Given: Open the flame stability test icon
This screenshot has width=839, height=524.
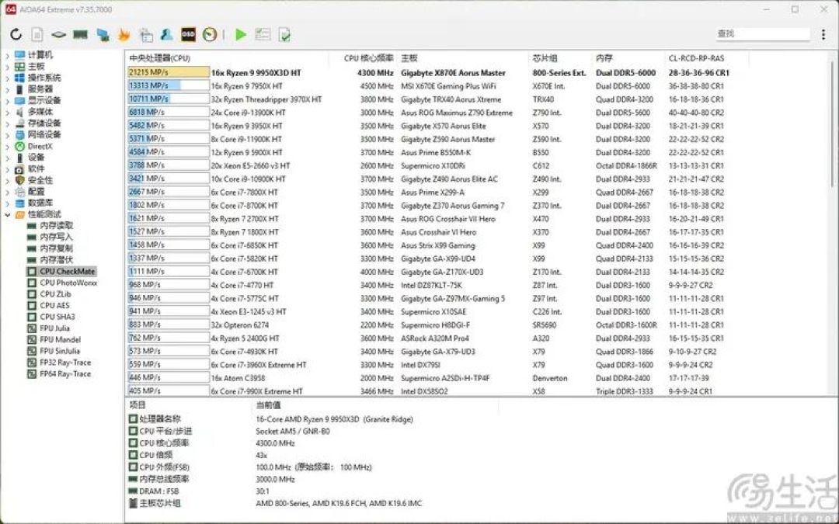Looking at the screenshot, I should click(124, 35).
